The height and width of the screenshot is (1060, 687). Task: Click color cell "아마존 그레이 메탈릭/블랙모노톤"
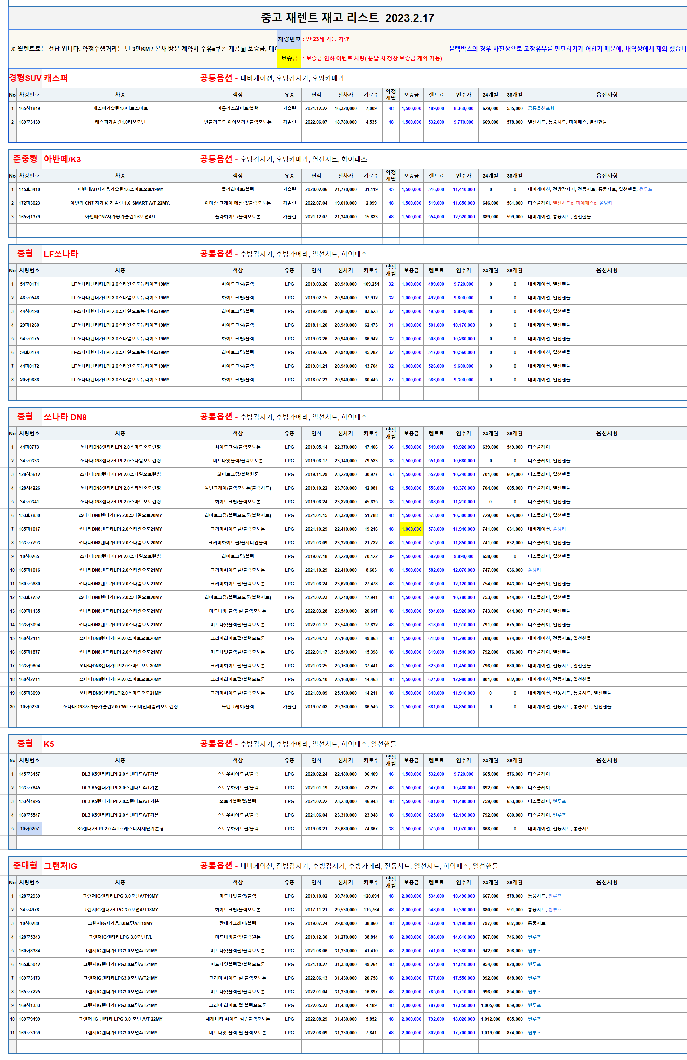pos(238,203)
